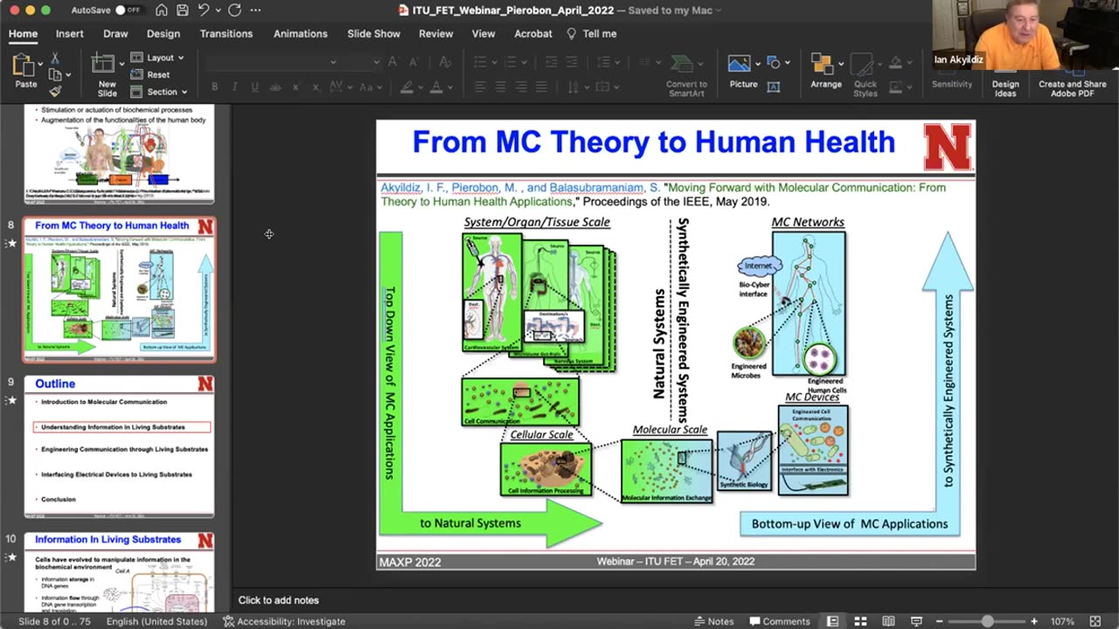Click the zoom in plus button

click(x=1034, y=621)
